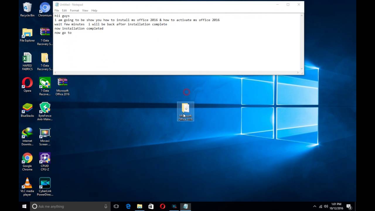Select the Google Chrome desktop shortcut

pos(27,162)
